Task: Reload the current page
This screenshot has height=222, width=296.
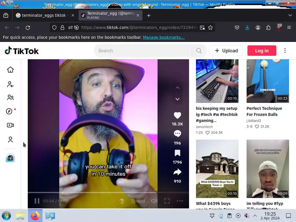Action: (28, 28)
